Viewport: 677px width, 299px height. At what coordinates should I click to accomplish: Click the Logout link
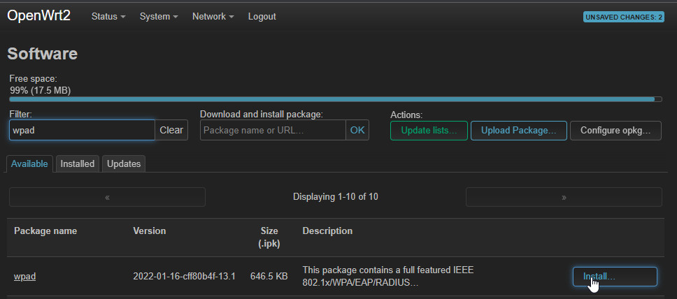[262, 16]
